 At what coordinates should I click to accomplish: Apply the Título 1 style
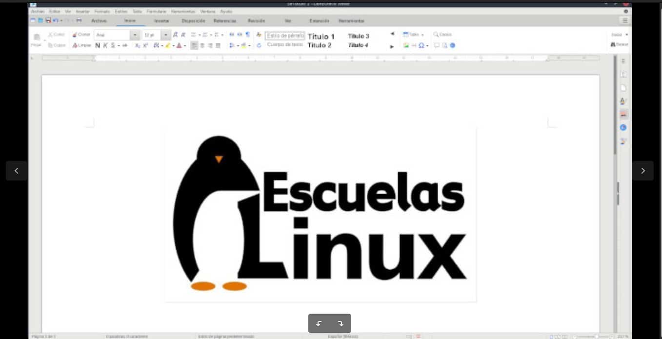click(x=321, y=37)
